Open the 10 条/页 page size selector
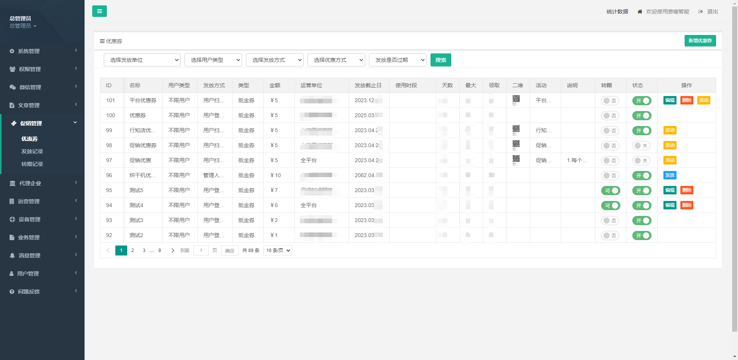This screenshot has width=738, height=360. pyautogui.click(x=278, y=251)
